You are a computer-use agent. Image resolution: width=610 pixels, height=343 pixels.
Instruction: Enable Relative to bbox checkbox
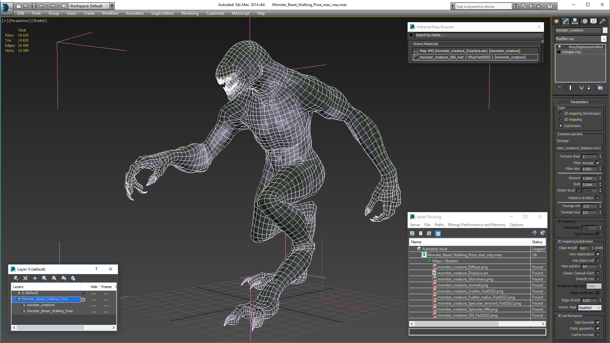(x=598, y=198)
